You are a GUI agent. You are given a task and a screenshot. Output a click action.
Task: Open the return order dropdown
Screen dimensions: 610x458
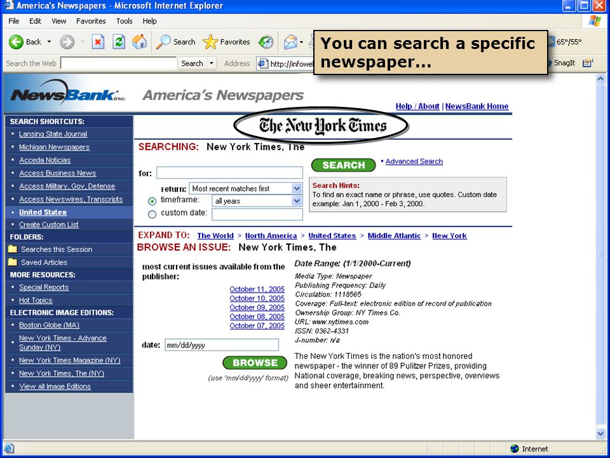(x=297, y=188)
